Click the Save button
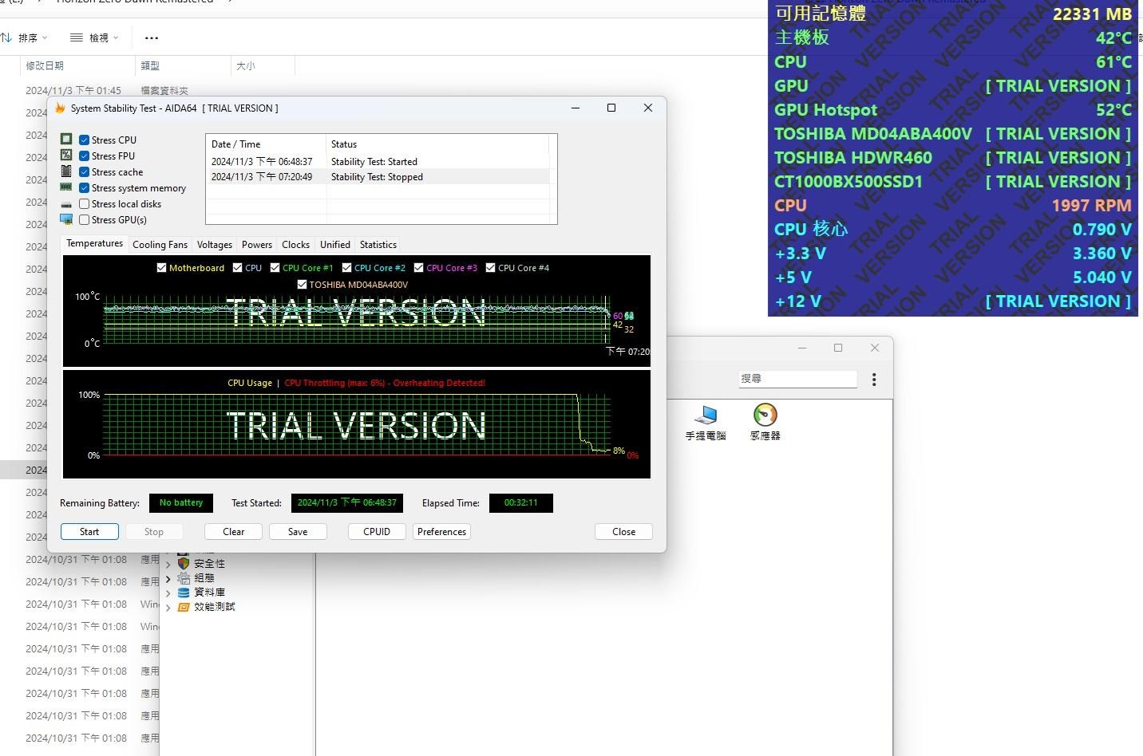The image size is (1143, 756). 298,532
